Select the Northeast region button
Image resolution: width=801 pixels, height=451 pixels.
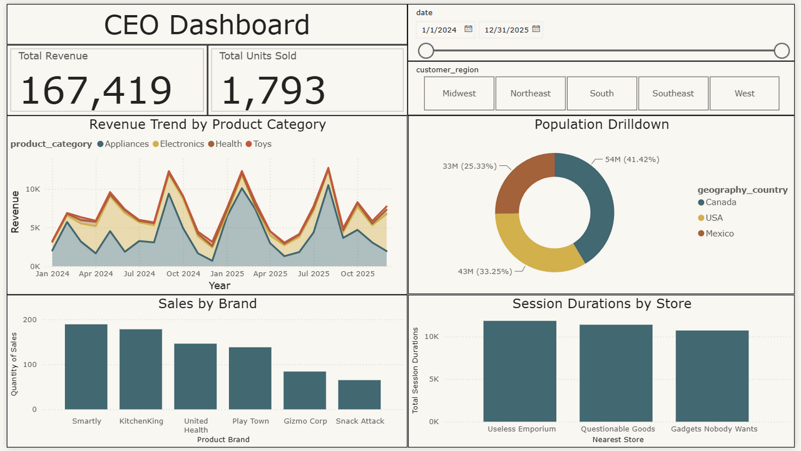[531, 93]
